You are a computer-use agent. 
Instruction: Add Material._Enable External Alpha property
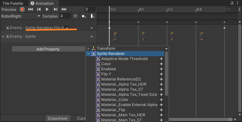click(161, 105)
